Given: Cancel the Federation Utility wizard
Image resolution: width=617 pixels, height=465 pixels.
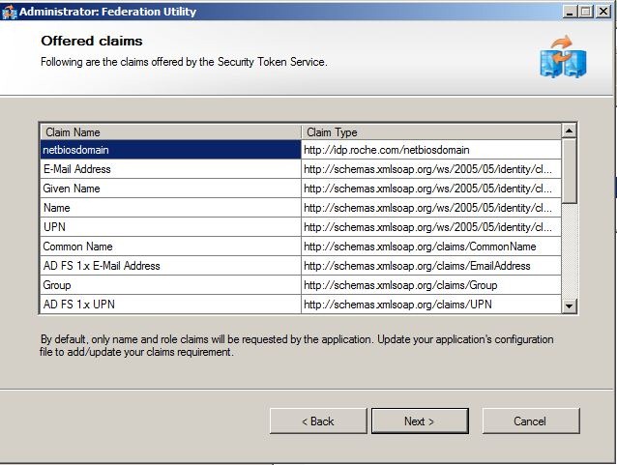Looking at the screenshot, I should point(530,421).
